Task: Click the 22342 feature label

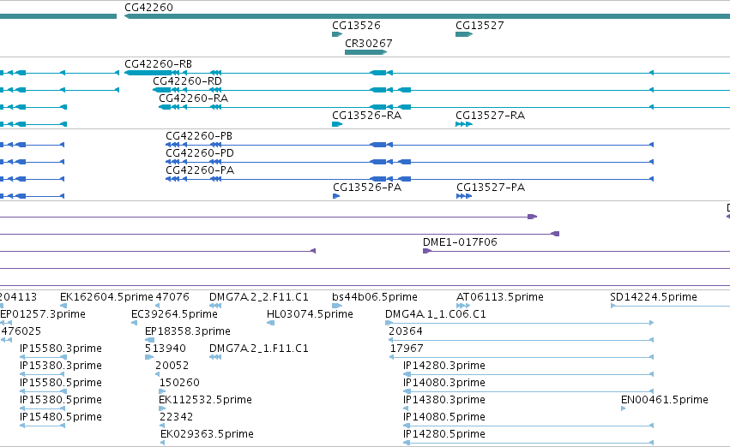Action: click(x=176, y=417)
